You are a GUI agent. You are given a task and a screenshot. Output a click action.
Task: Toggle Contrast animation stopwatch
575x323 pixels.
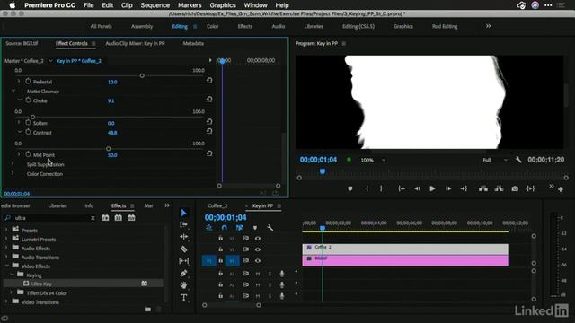(x=28, y=132)
